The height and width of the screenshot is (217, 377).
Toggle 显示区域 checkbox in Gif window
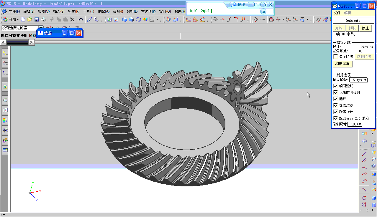pos(335,57)
